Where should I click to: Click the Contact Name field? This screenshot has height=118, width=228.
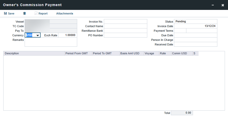125,26
